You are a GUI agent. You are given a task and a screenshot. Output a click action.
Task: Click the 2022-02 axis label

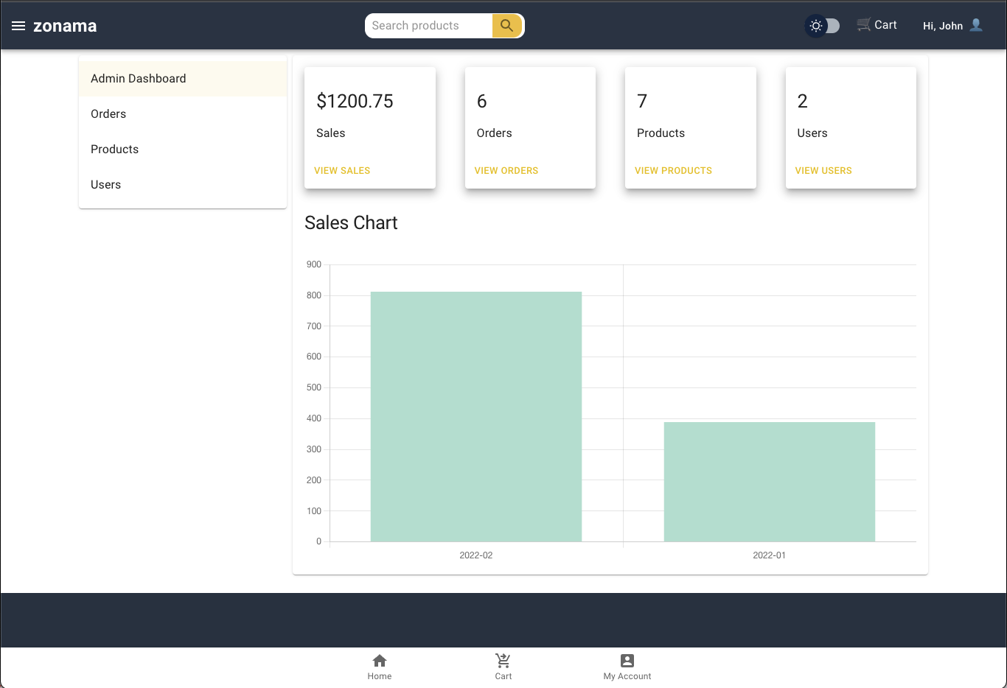coord(476,555)
